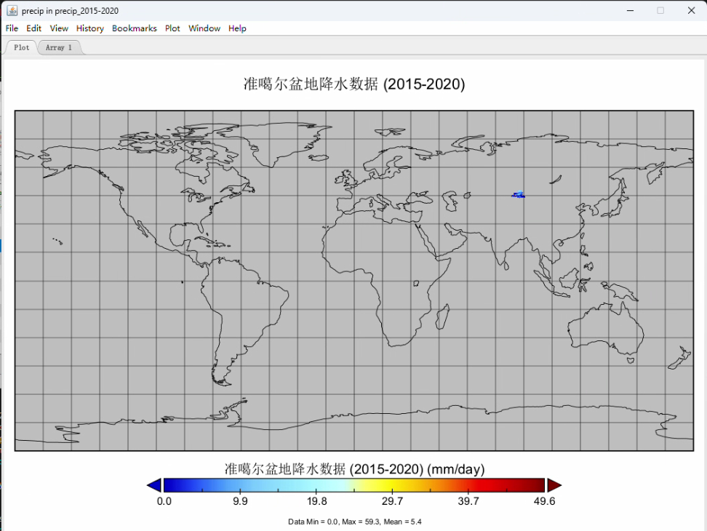Open the Plot menu
707x531 pixels.
tap(172, 28)
